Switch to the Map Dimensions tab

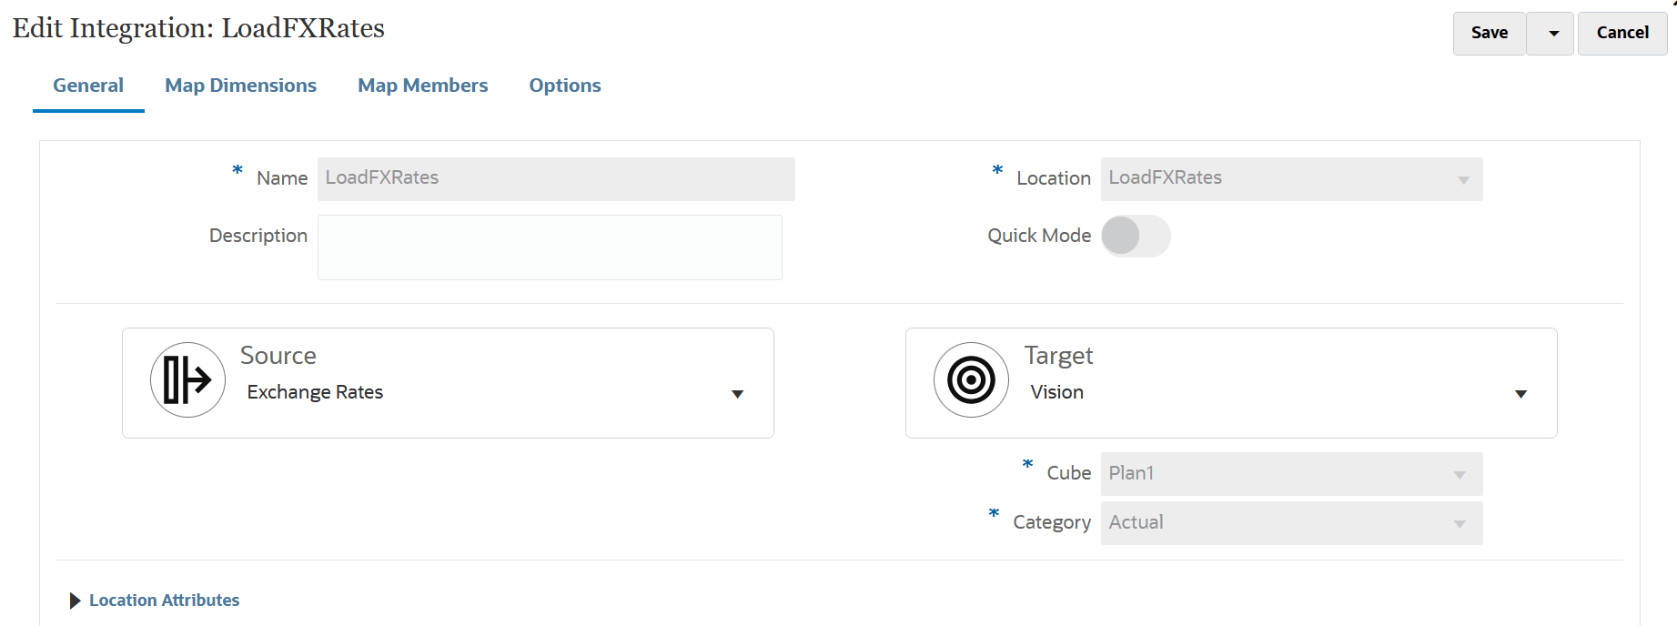[x=240, y=86]
